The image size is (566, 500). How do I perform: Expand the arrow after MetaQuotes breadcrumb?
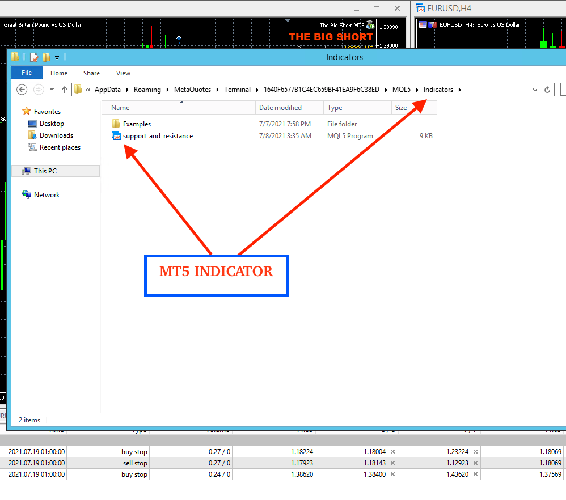point(218,90)
